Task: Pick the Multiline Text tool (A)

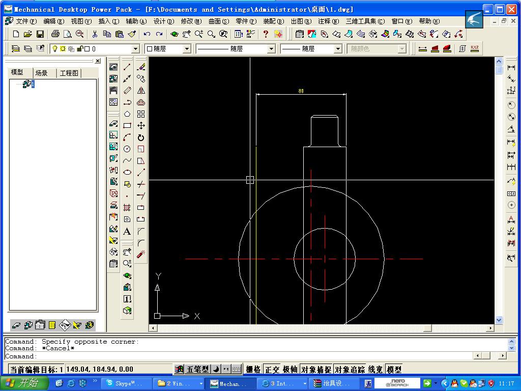Action: click(127, 232)
